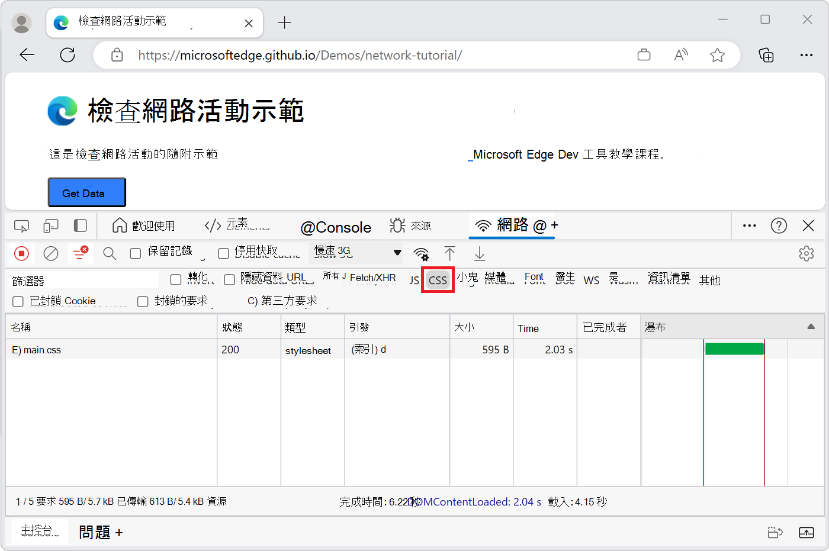Open network conditions settings icon

[x=421, y=253]
